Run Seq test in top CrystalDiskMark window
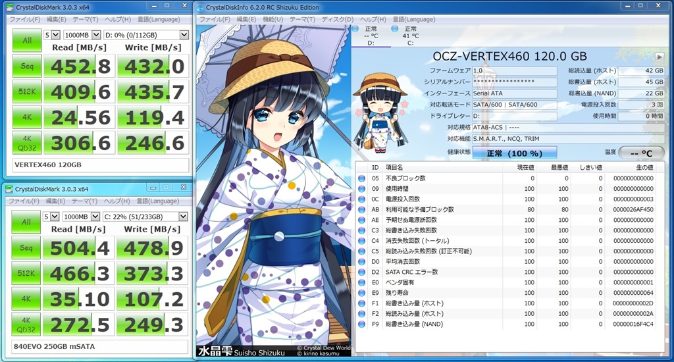This screenshot has width=674, height=362. coord(26,66)
